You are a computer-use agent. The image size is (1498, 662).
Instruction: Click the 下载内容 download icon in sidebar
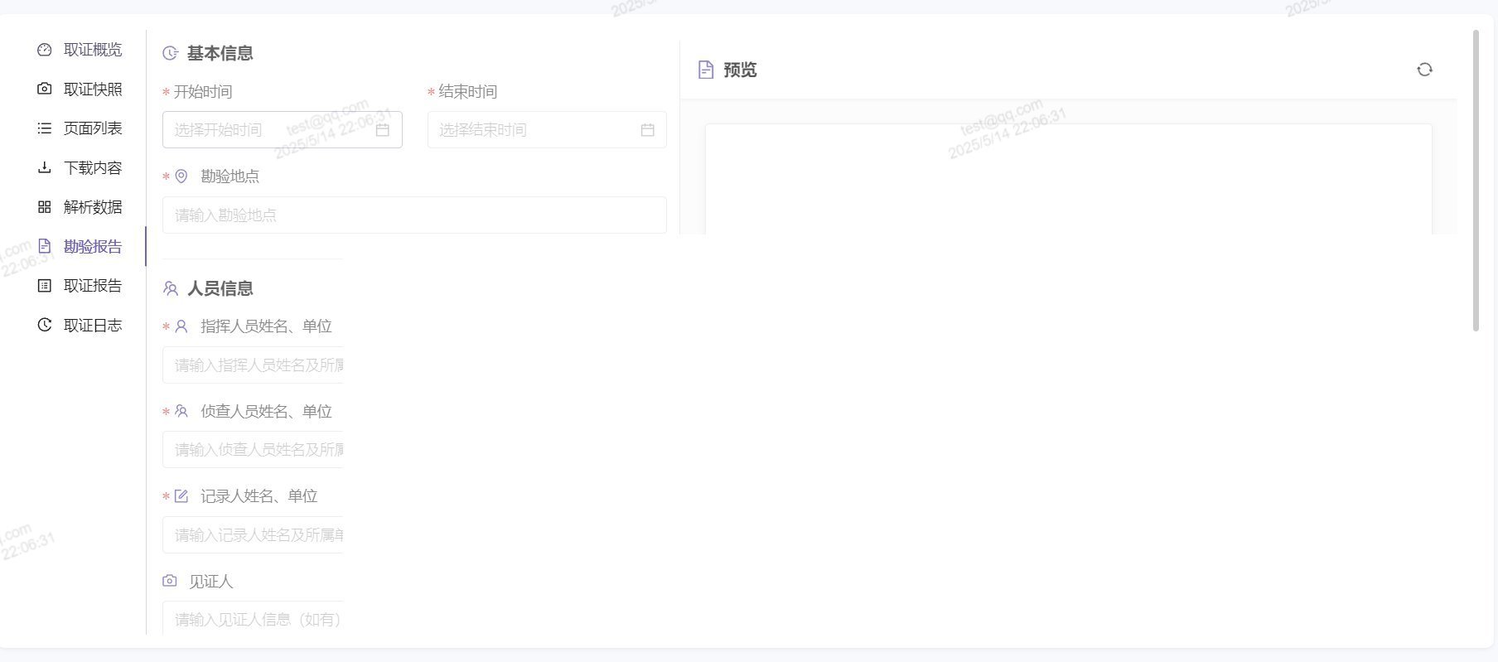click(x=45, y=168)
